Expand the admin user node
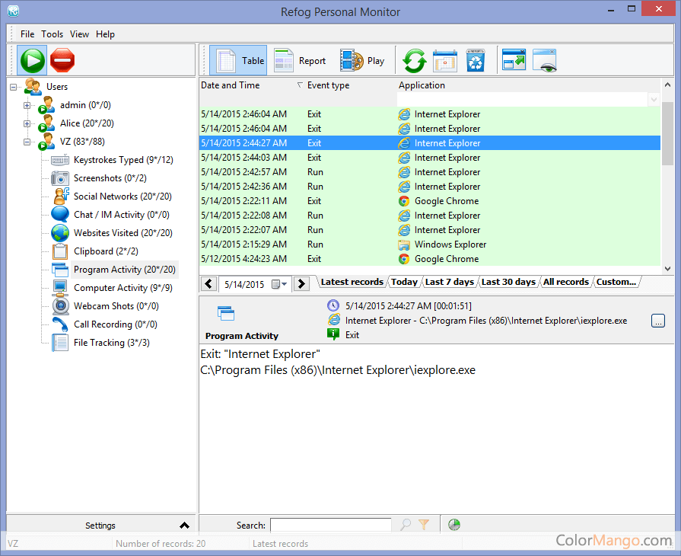 coord(27,105)
